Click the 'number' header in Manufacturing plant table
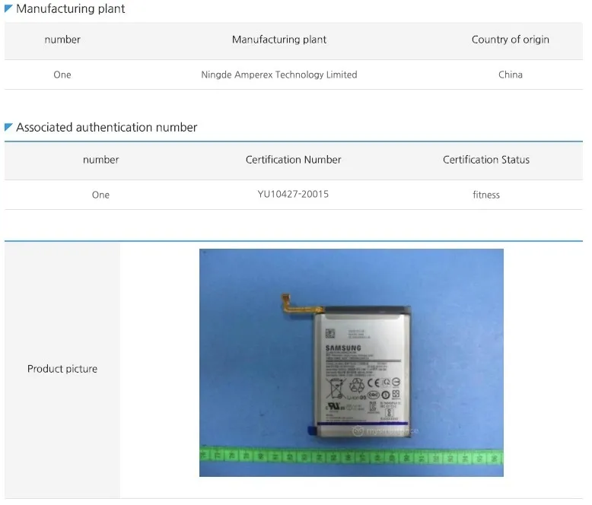 pyautogui.click(x=62, y=40)
